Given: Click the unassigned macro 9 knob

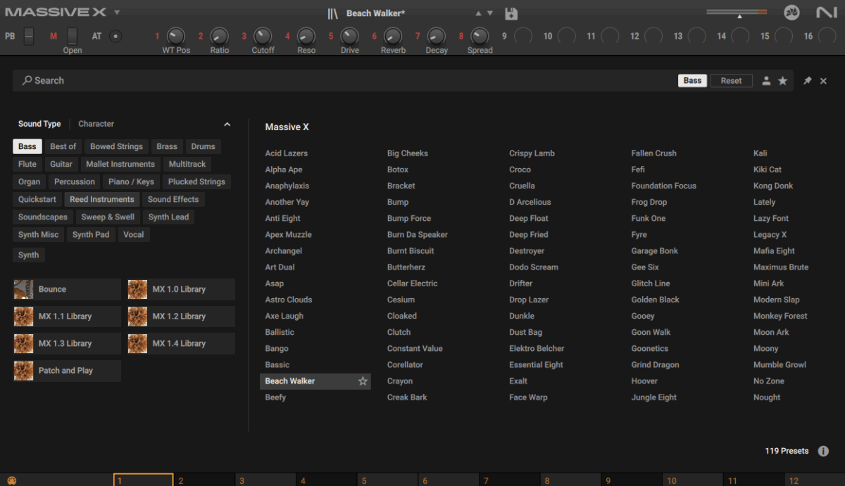Looking at the screenshot, I should [x=523, y=36].
